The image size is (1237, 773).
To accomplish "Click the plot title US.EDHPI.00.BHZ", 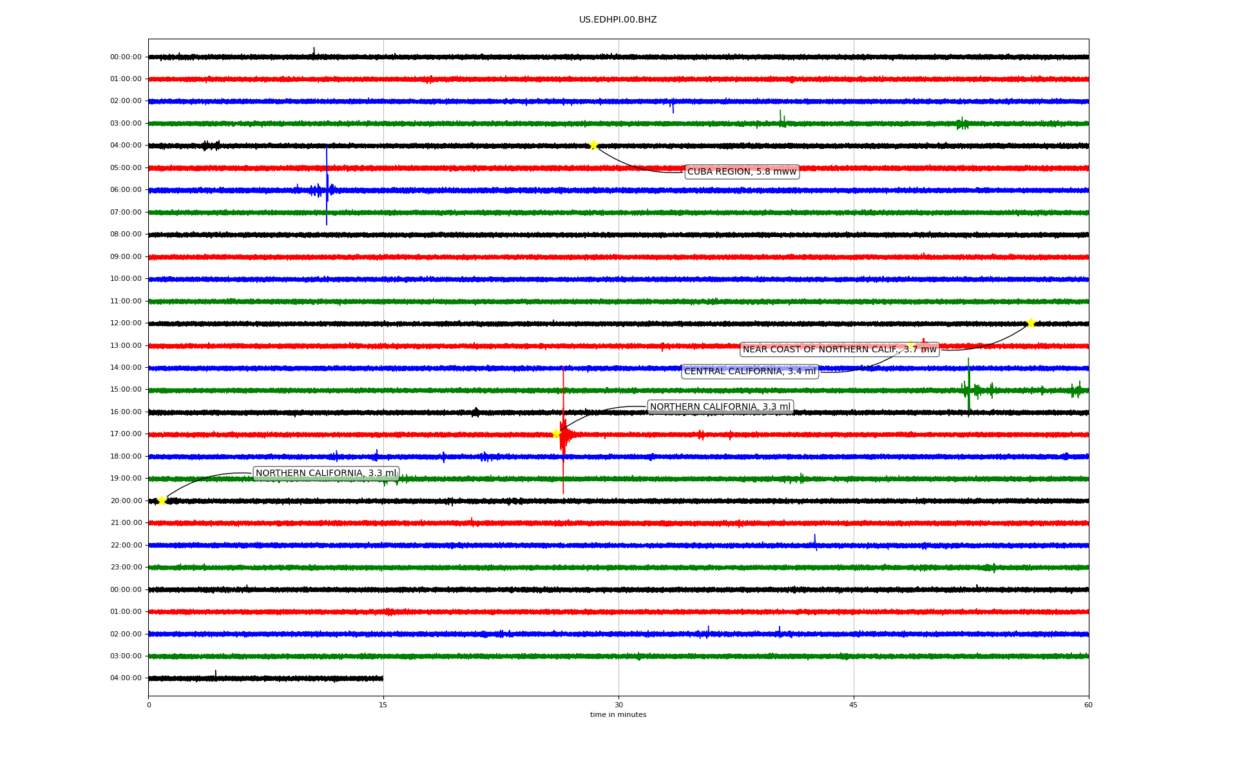I will [x=618, y=20].
